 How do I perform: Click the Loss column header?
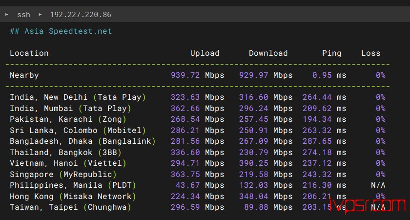370,53
